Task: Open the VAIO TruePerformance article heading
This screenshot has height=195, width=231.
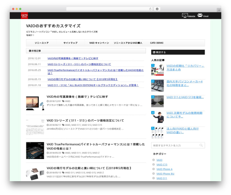Action: [x=96, y=146]
